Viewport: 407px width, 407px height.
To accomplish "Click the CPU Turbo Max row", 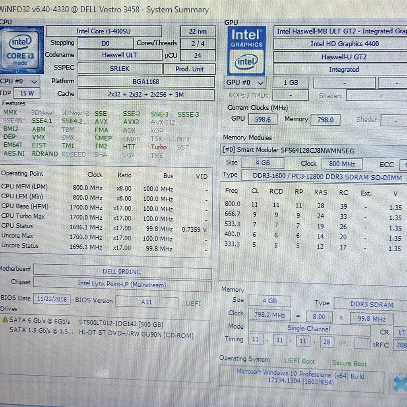I will (x=105, y=217).
